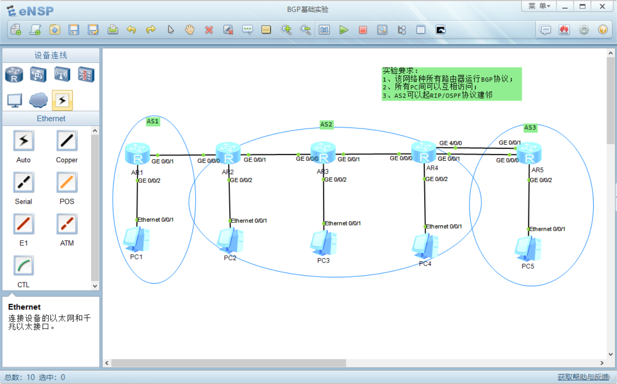
Task: Select the Switch device category icon
Action: (38, 74)
